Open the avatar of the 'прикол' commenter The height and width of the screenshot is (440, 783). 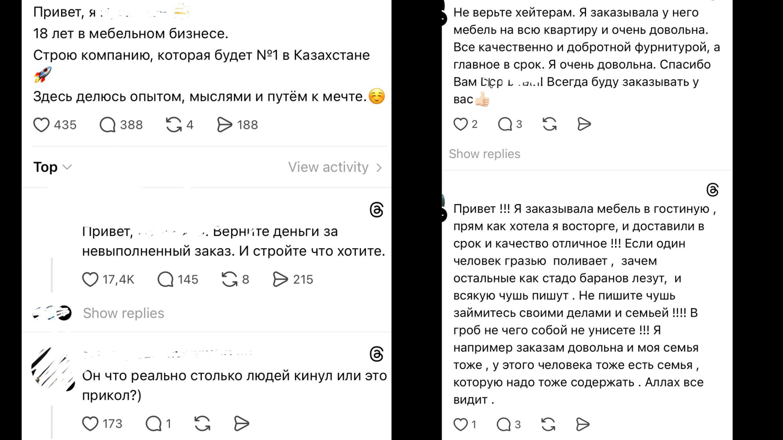click(53, 369)
